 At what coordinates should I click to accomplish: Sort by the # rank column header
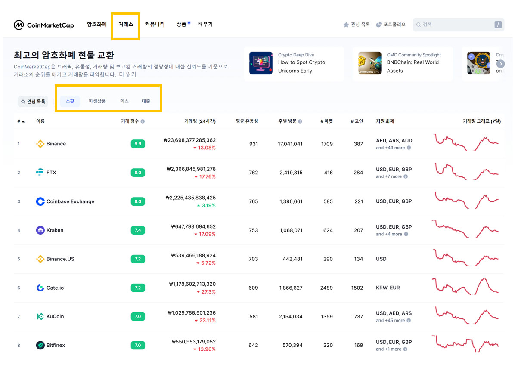click(21, 121)
